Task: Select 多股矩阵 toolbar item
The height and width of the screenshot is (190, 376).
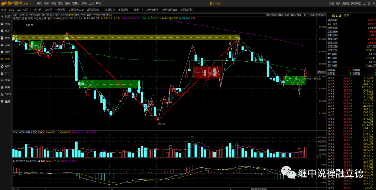Action: click(123, 10)
